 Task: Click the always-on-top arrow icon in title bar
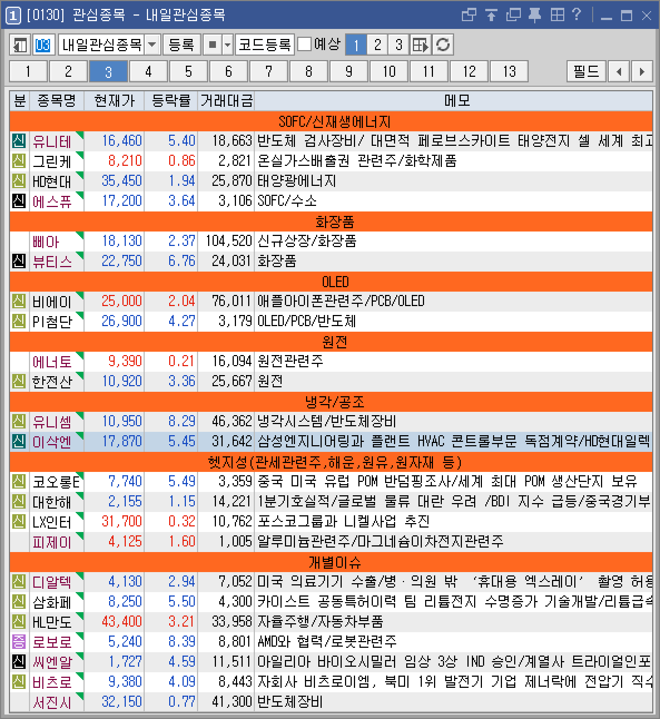(x=491, y=15)
